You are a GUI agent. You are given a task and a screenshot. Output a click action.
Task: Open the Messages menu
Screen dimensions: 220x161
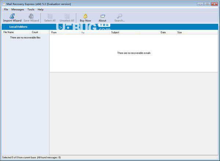(x=18, y=10)
